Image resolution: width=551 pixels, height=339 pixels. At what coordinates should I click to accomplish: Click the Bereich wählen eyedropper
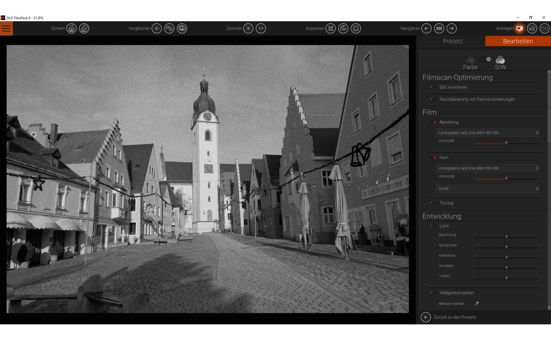click(477, 303)
